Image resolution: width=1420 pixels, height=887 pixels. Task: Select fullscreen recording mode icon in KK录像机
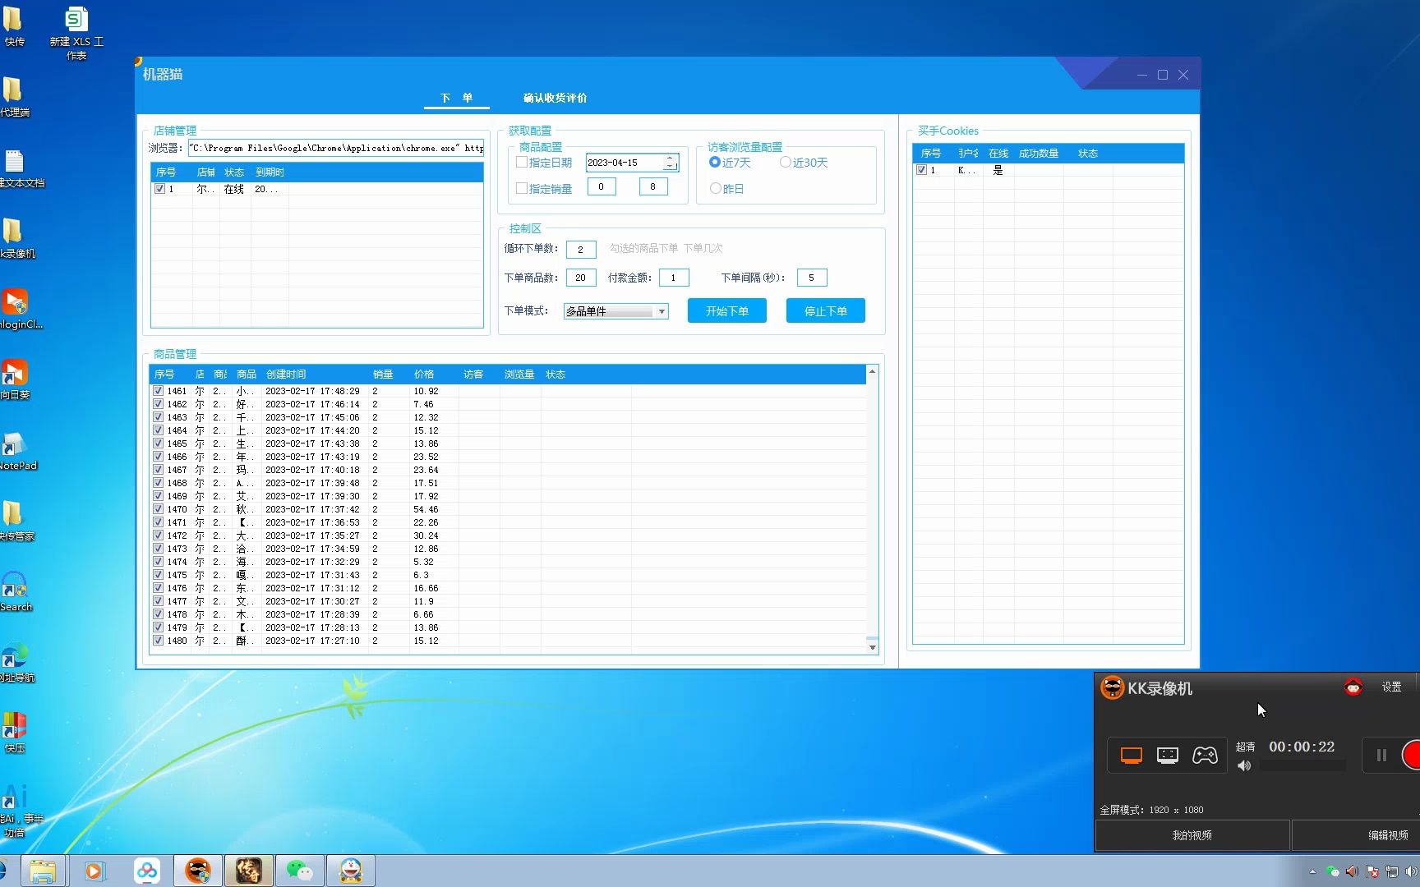click(1132, 755)
